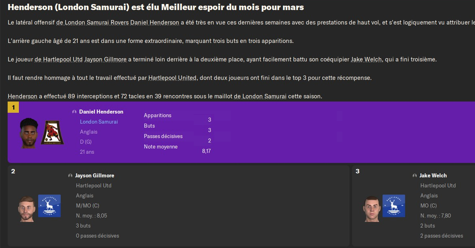Click the gold number 1 rank badge
This screenshot has height=248, width=475.
(x=13, y=107)
